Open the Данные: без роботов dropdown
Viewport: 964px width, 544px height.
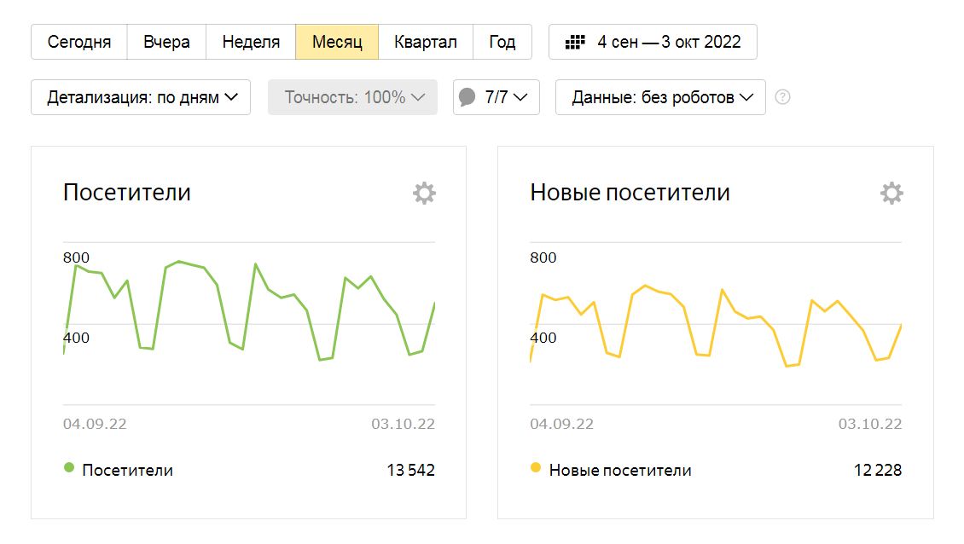point(660,97)
